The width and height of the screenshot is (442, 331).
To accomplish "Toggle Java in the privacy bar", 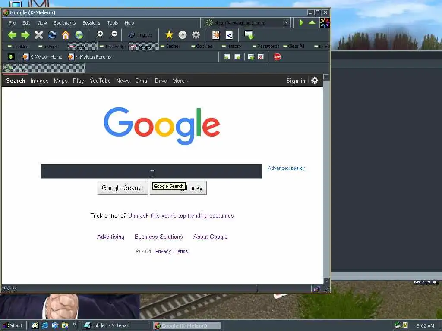I will 82,47.
